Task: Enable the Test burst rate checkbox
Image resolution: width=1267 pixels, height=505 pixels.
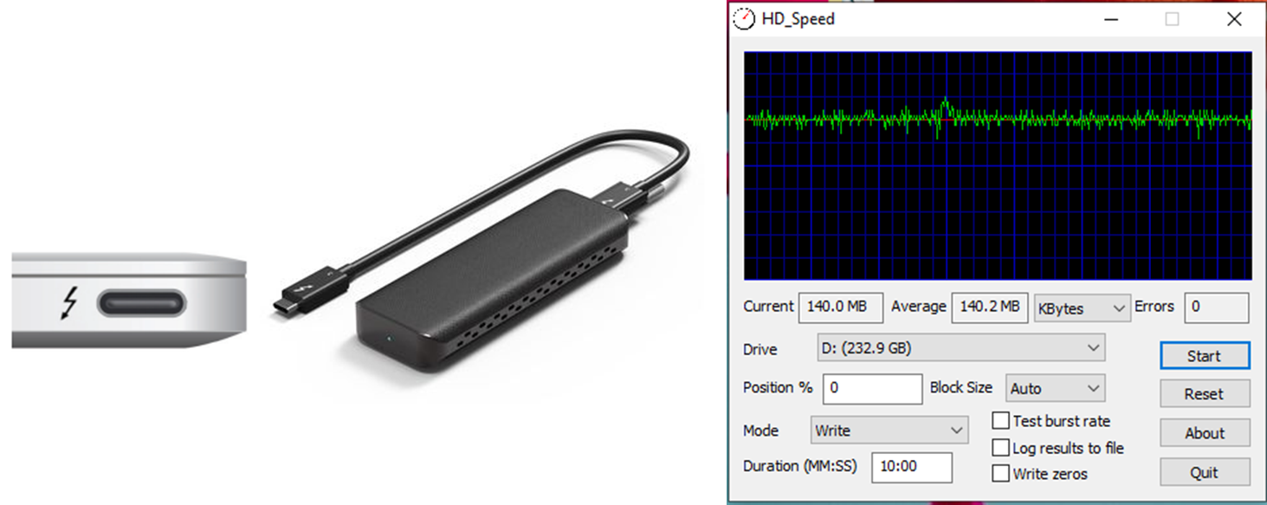Action: 1001,421
